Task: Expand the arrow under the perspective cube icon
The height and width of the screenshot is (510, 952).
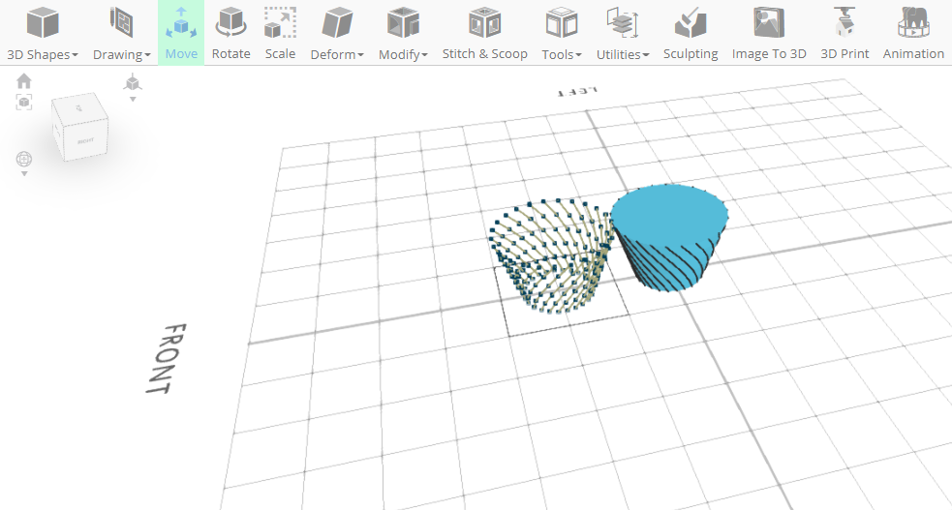Action: tap(133, 100)
